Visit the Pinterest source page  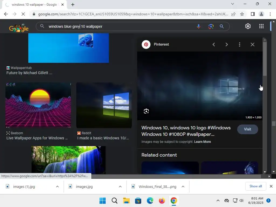(x=247, y=129)
